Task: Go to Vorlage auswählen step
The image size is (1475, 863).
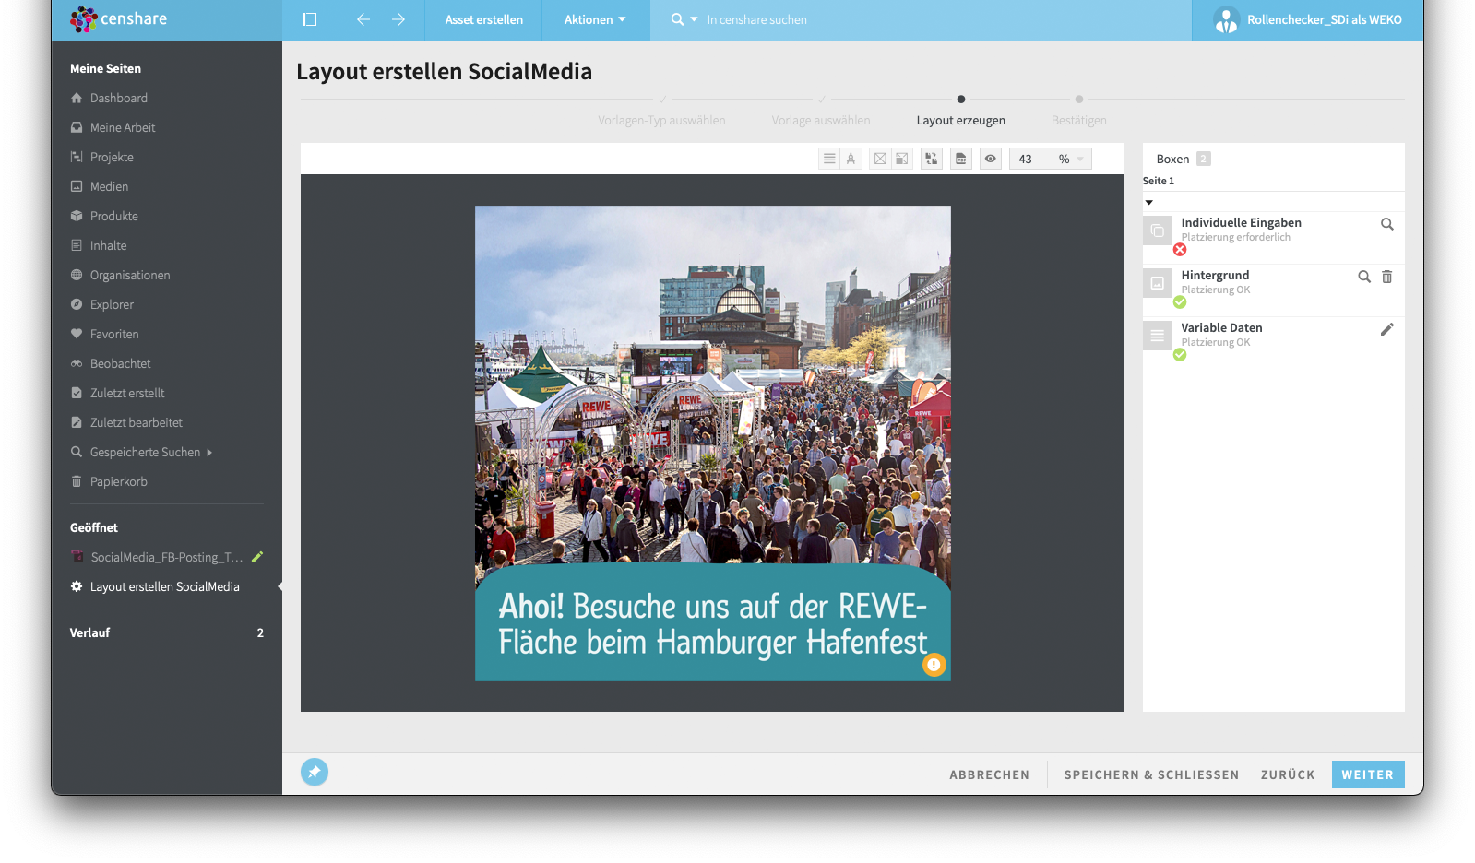Action: tap(821, 120)
